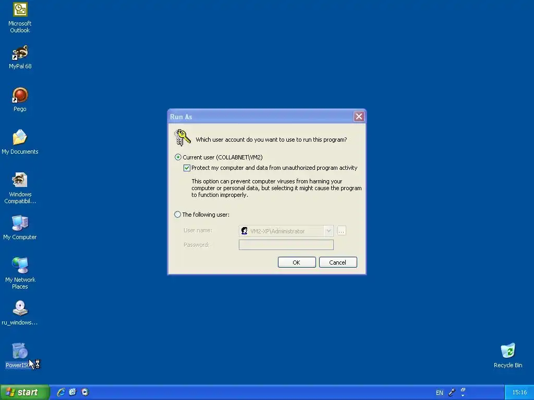Click the 'Which user account' prompt text
The width and height of the screenshot is (534, 400).
pyautogui.click(x=271, y=140)
